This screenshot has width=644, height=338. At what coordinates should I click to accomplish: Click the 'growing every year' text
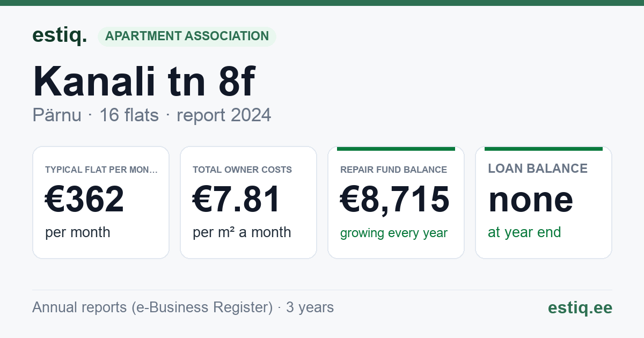pos(394,233)
